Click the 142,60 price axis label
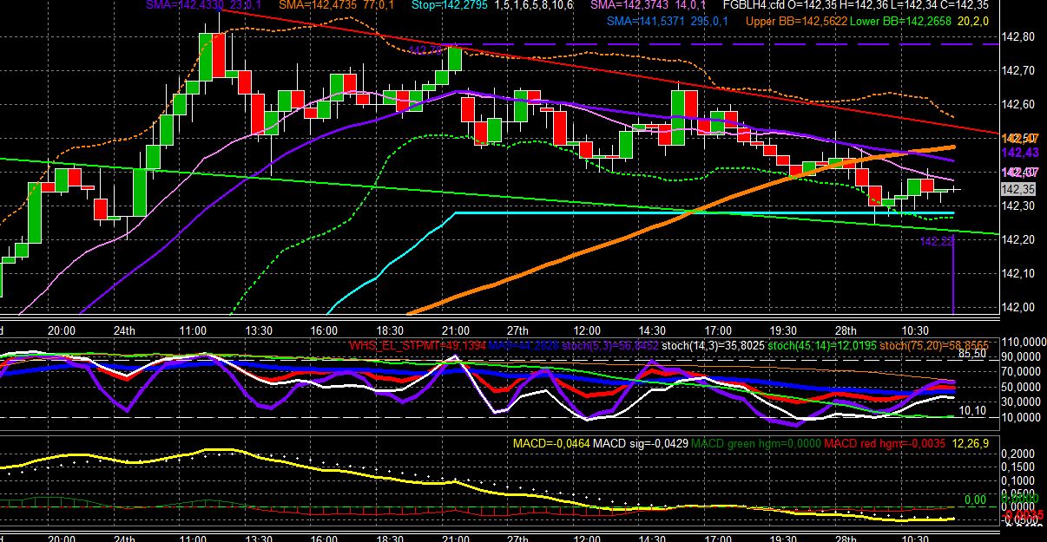This screenshot has width=1047, height=542. (x=1017, y=105)
